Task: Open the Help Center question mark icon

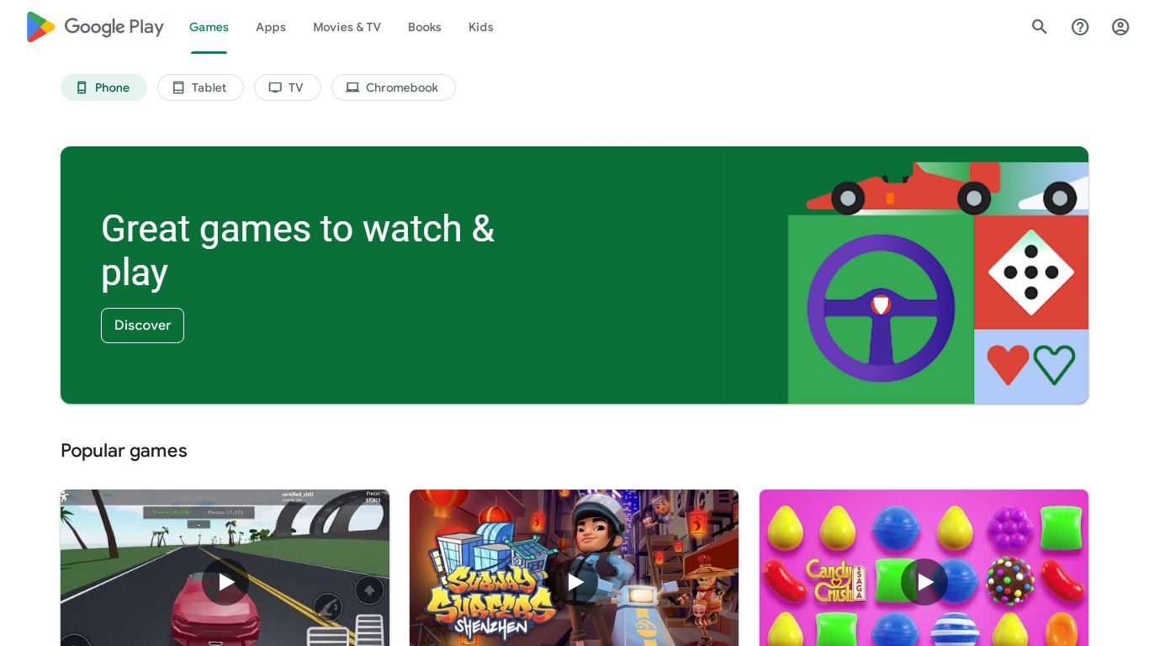Action: pos(1080,27)
